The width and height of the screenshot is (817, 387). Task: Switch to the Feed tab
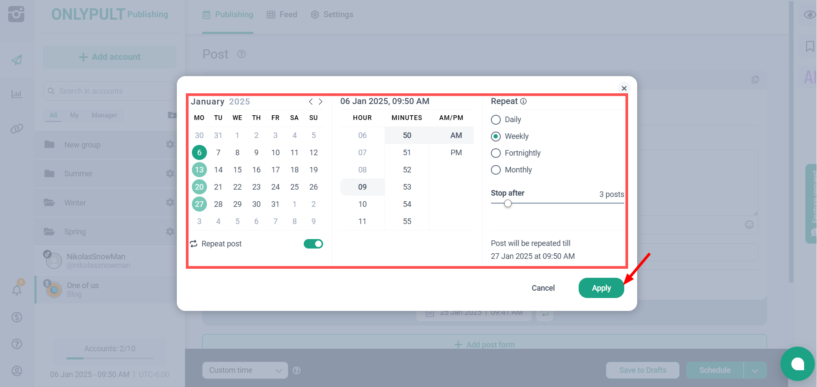282,15
